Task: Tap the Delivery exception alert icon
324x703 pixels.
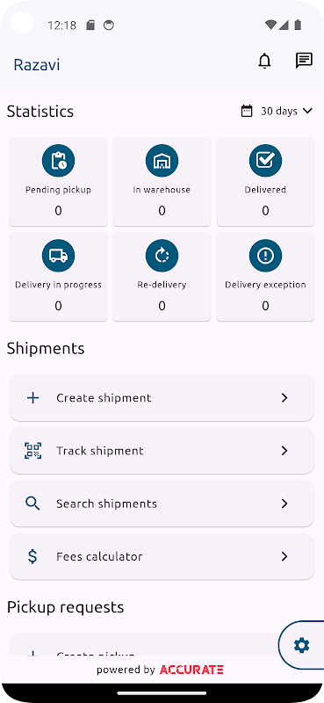Action: (265, 256)
